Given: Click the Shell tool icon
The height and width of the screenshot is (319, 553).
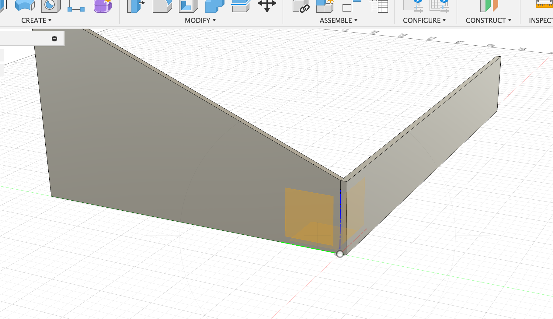Looking at the screenshot, I should tap(188, 6).
